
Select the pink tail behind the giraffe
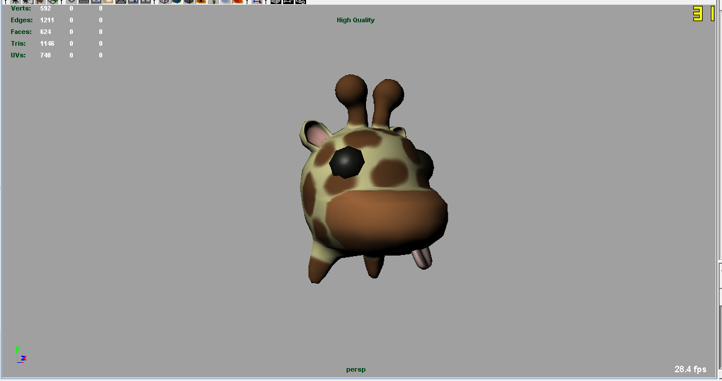[422, 258]
